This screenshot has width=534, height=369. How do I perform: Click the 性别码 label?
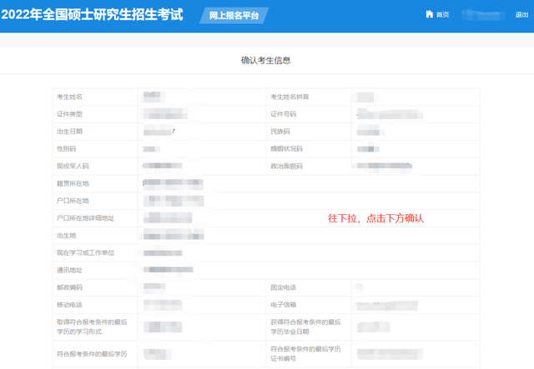pos(67,149)
